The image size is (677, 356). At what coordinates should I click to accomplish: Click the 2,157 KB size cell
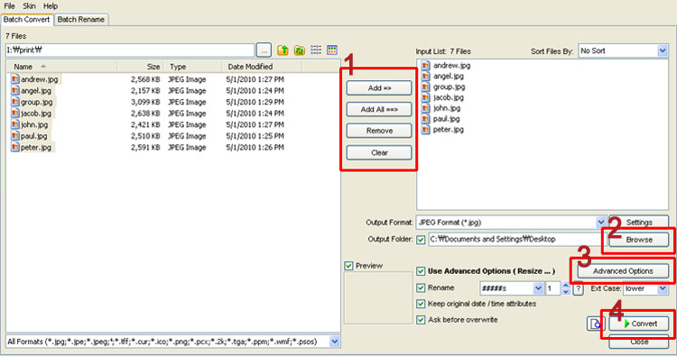coord(145,90)
